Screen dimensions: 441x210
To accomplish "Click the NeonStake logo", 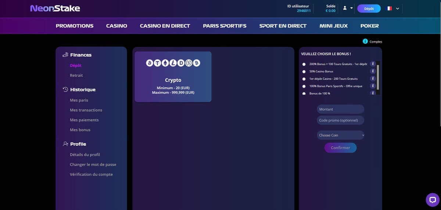I will pos(55,8).
